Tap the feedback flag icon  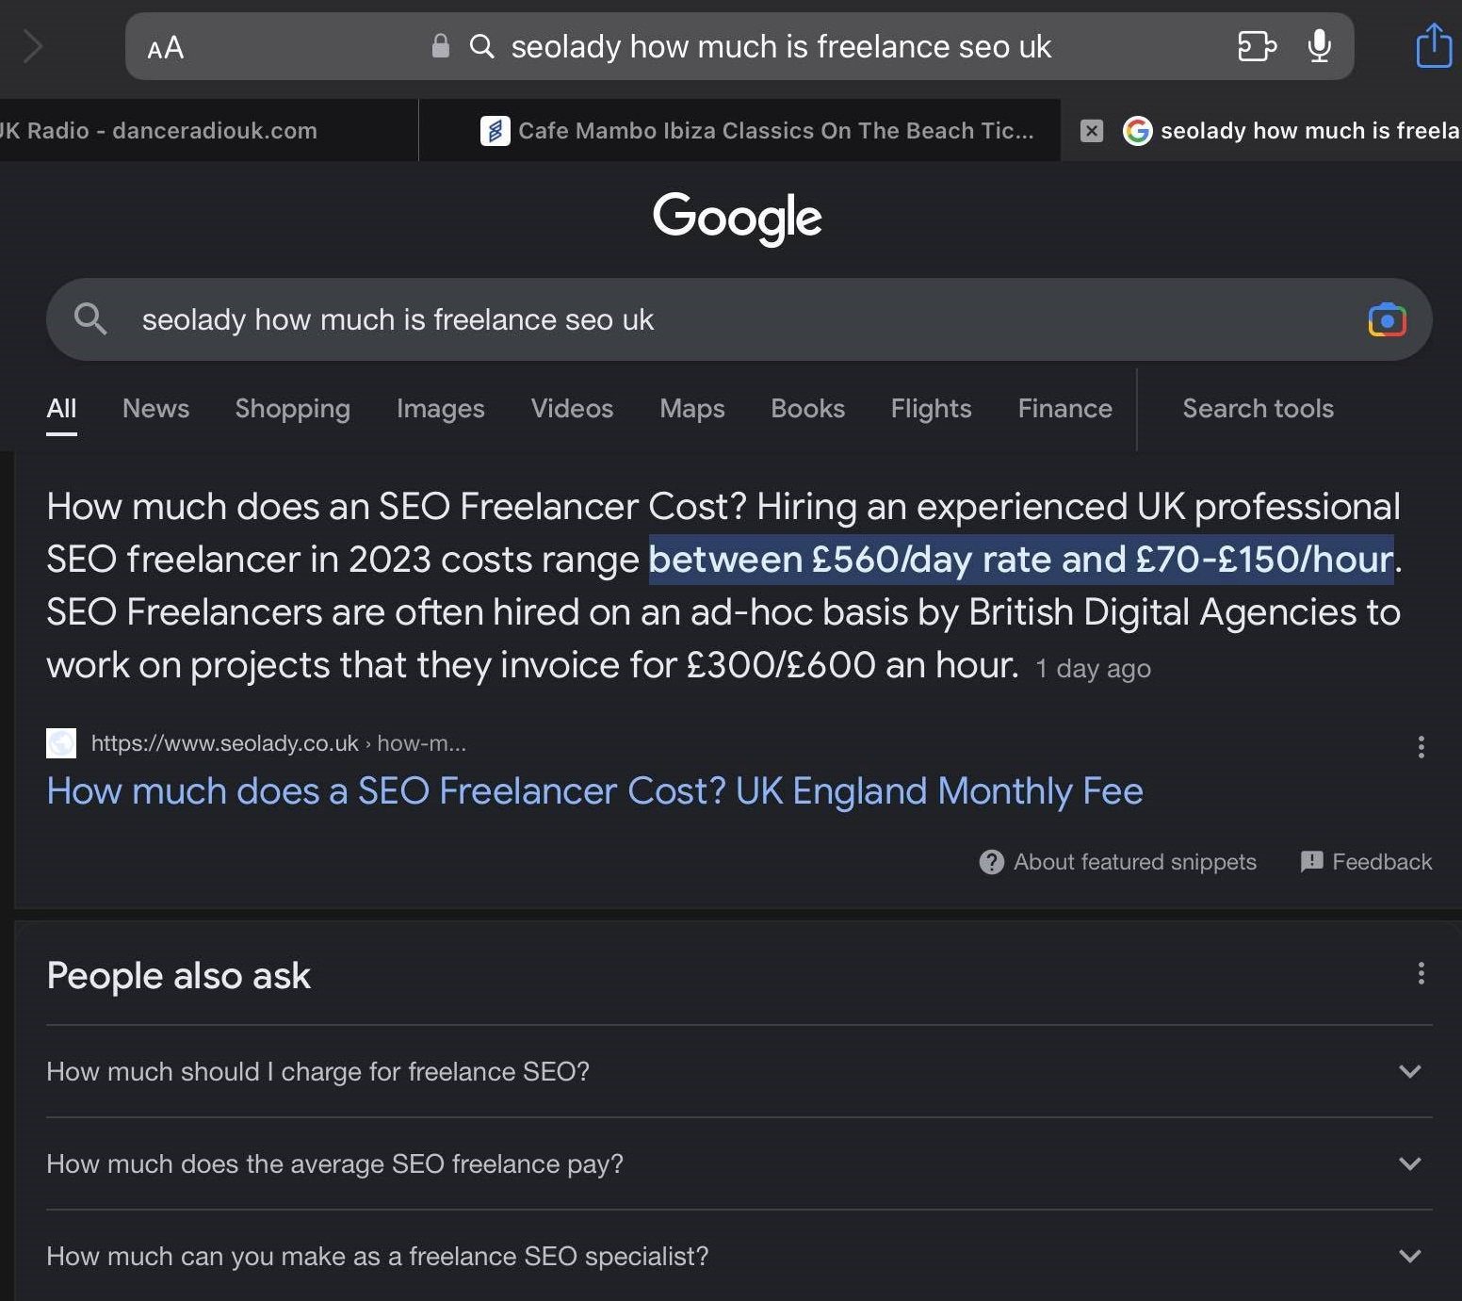(x=1311, y=862)
